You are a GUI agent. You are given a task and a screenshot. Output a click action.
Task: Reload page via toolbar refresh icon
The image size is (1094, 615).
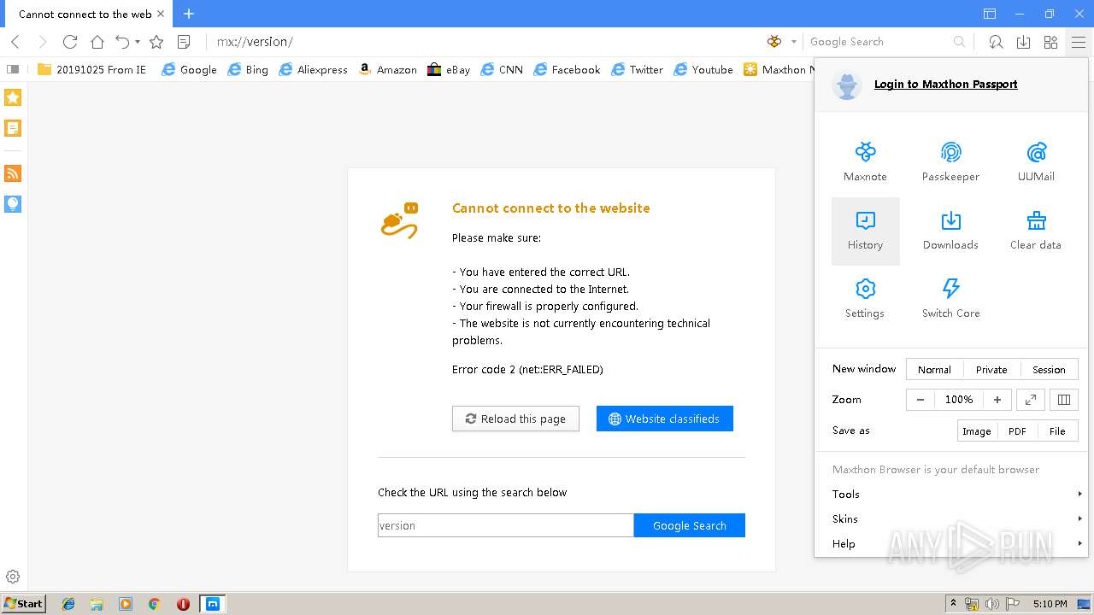pyautogui.click(x=70, y=41)
